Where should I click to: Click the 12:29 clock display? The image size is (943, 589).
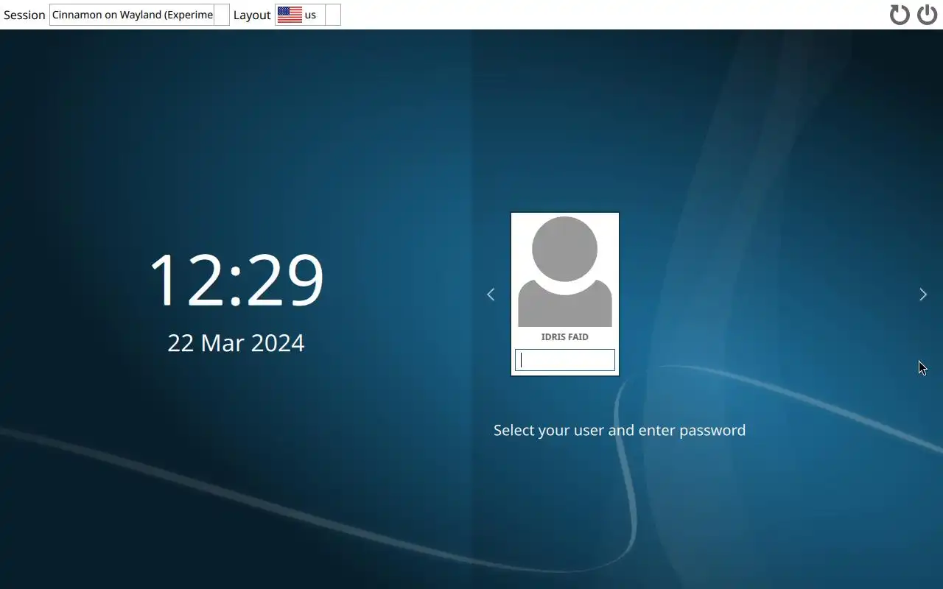(236, 280)
